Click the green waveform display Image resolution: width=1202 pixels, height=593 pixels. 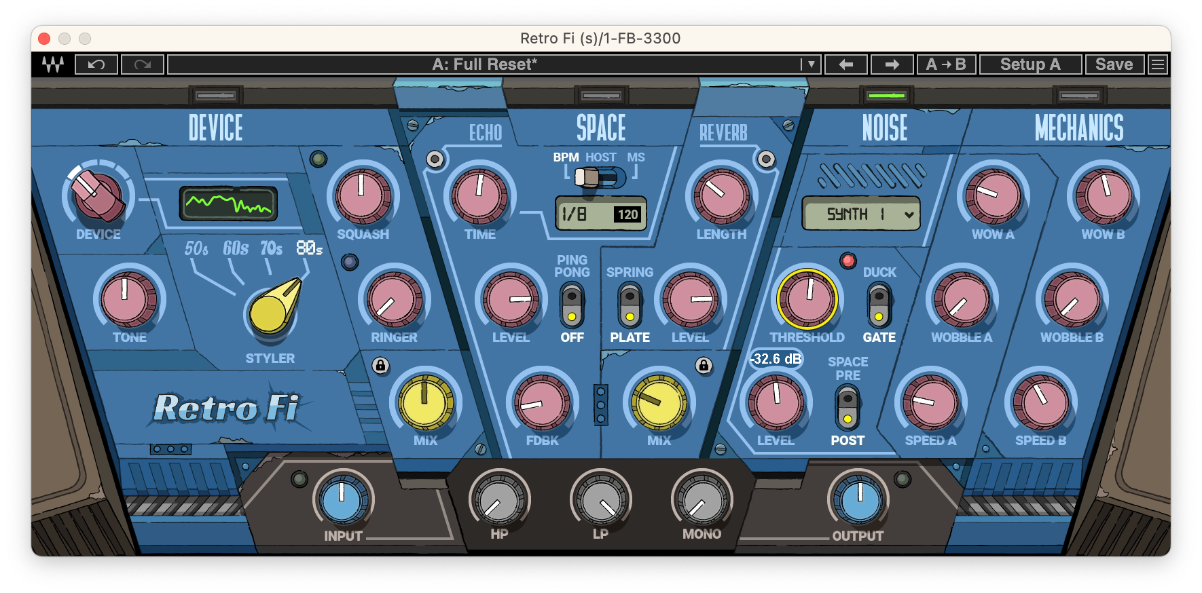coord(229,203)
